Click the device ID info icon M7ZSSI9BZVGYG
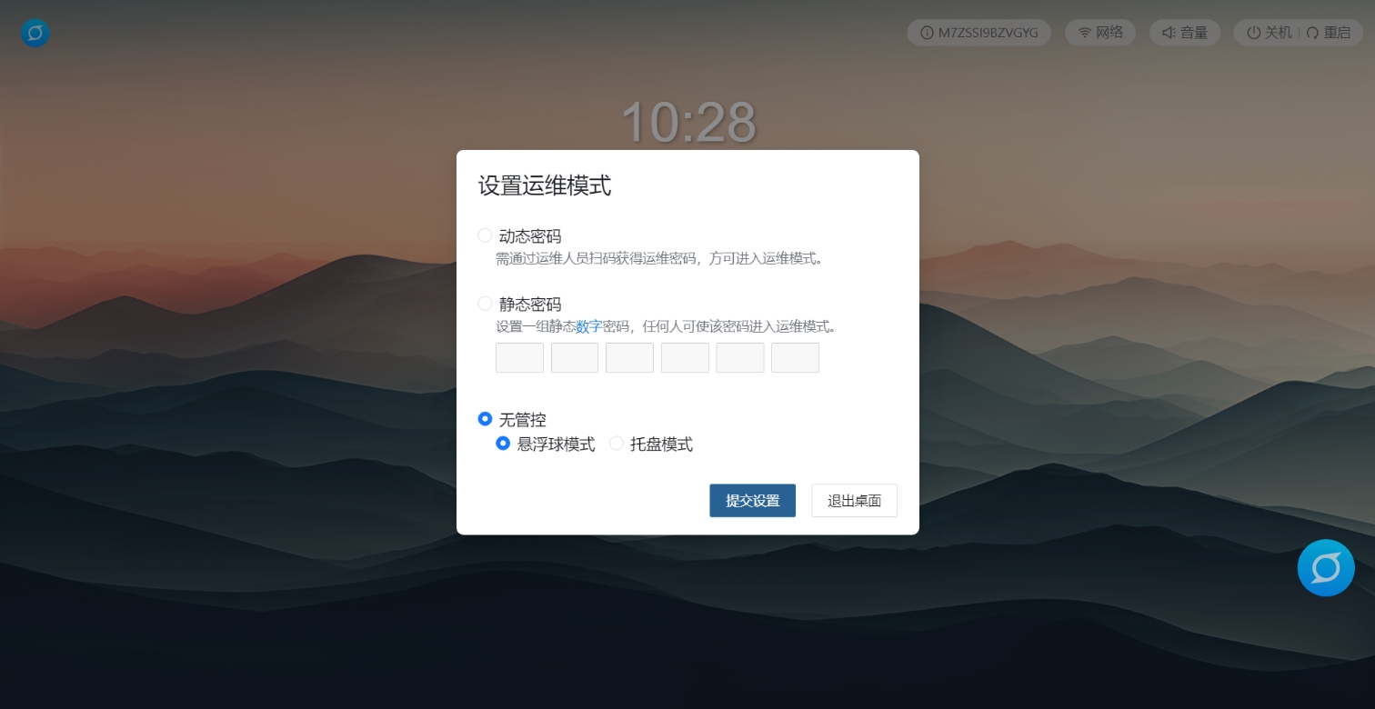1375x709 pixels. point(927,33)
